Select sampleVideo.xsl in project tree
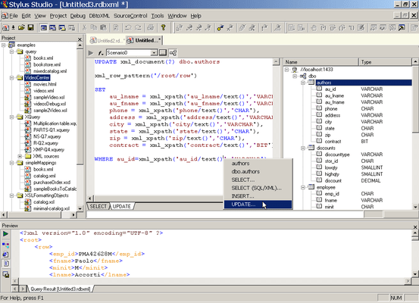 [x=49, y=97]
